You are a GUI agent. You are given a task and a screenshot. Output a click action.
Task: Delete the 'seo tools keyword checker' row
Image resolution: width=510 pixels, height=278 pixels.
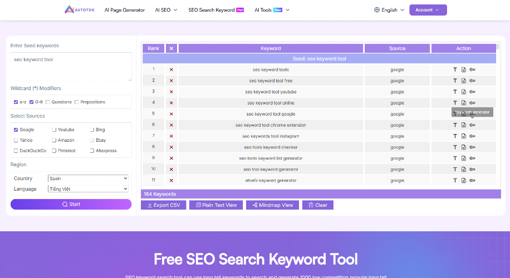click(171, 147)
